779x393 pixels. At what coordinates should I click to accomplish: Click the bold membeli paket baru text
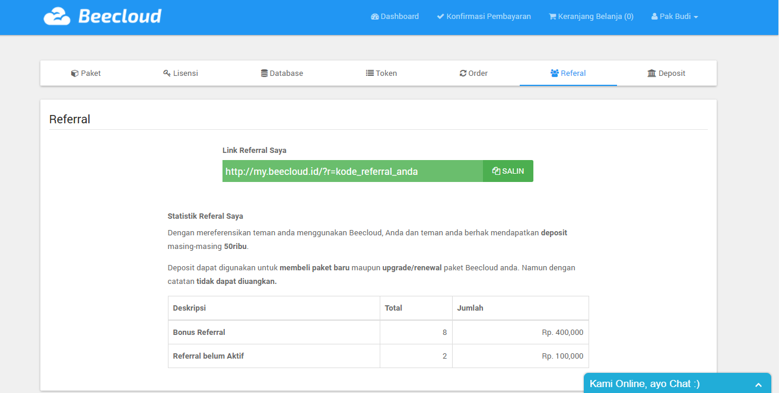(314, 268)
